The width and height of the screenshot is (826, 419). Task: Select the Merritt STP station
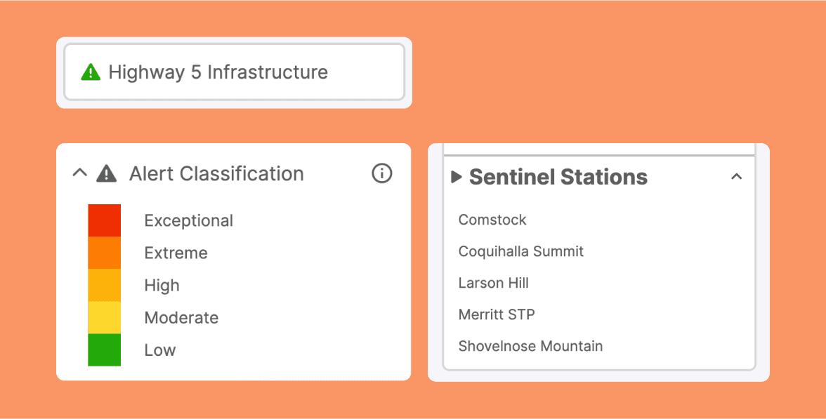tap(497, 314)
